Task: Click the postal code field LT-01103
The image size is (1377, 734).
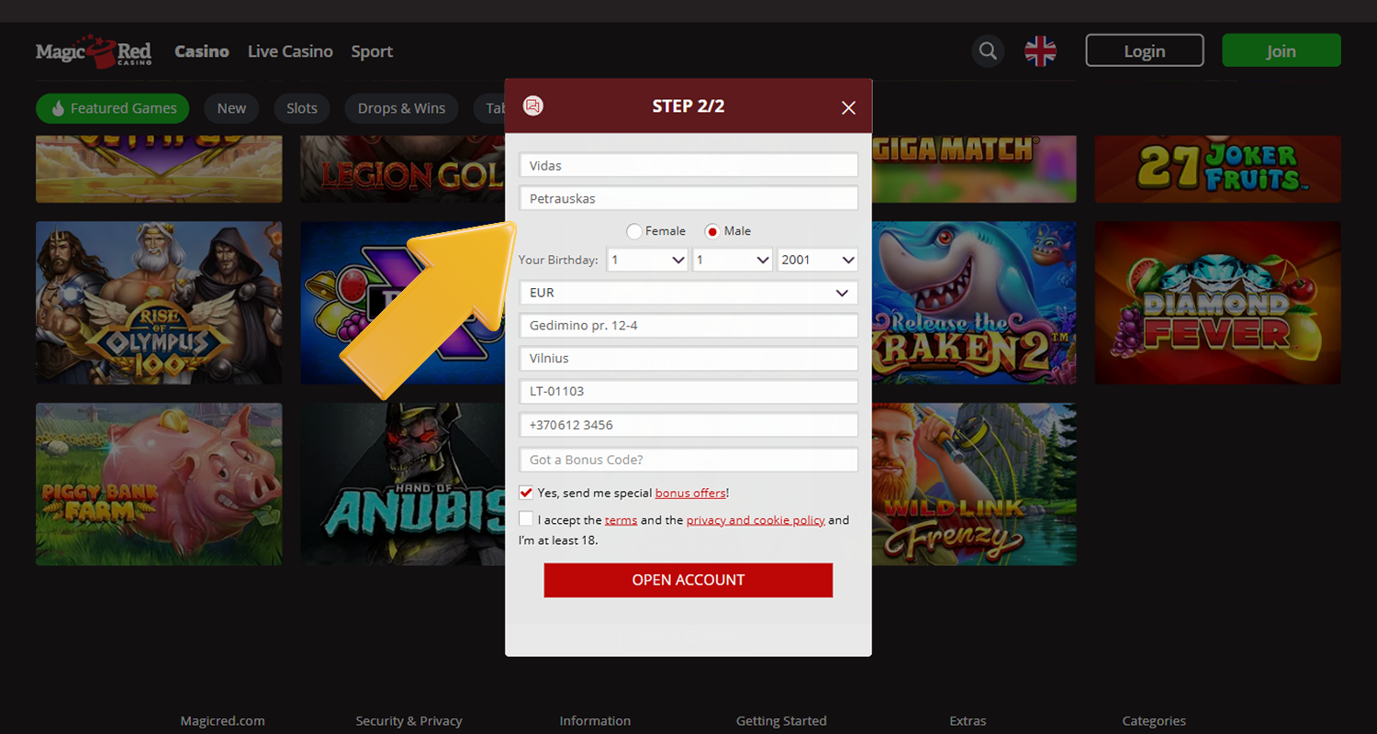Action: pyautogui.click(x=688, y=392)
